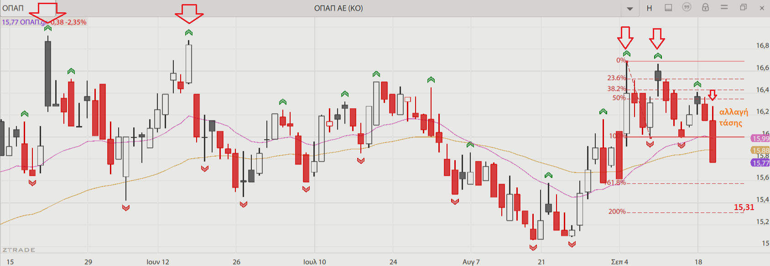The width and height of the screenshot is (770, 266).
Task: Toggle the padlock lock icon
Action: pyautogui.click(x=705, y=7)
